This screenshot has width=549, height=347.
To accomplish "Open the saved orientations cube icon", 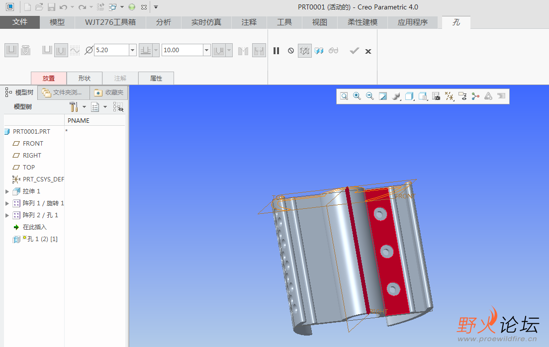I will (x=409, y=96).
